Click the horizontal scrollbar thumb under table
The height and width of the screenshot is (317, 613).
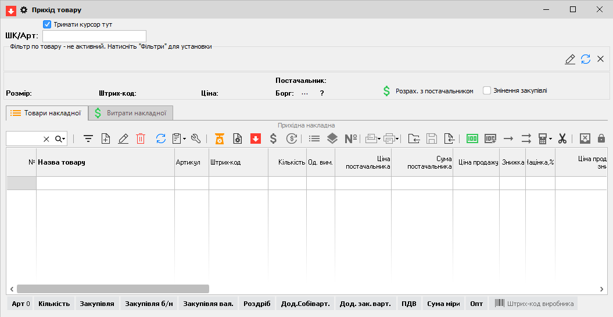point(112,289)
